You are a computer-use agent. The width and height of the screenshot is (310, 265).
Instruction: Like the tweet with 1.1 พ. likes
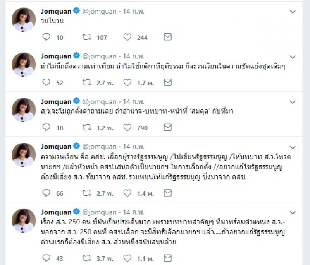(x=127, y=258)
